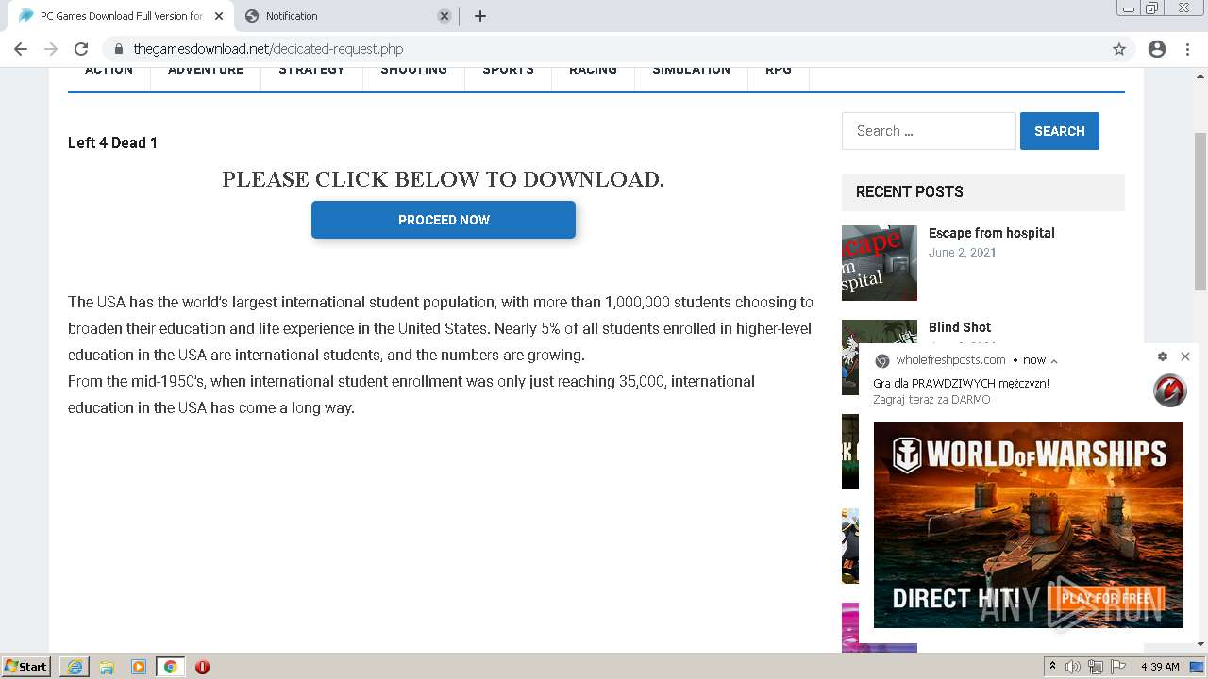Screen dimensions: 1208x679
Task: Select the PC Games Download tab
Action: 120,16
